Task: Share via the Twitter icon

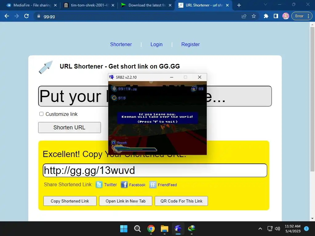Action: pos(99,185)
